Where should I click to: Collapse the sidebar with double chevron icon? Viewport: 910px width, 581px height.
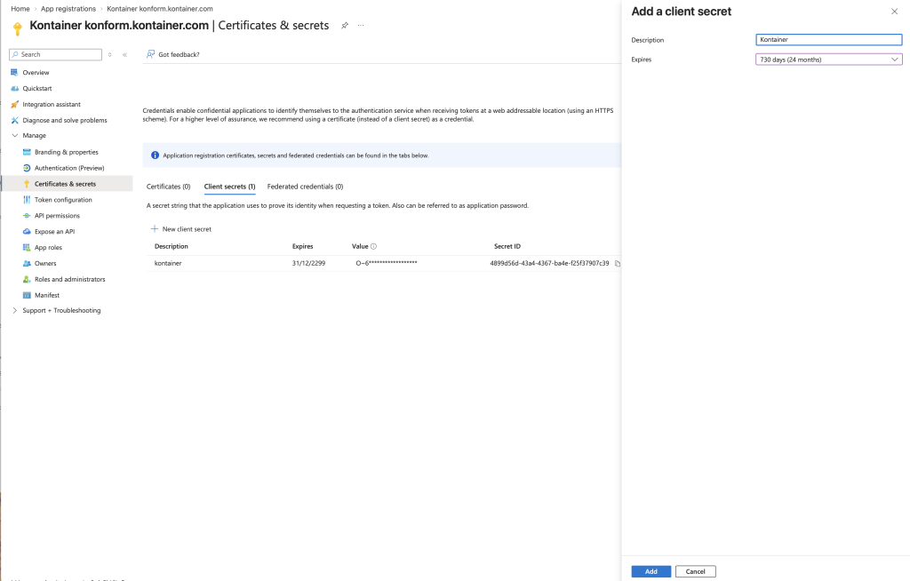124,54
